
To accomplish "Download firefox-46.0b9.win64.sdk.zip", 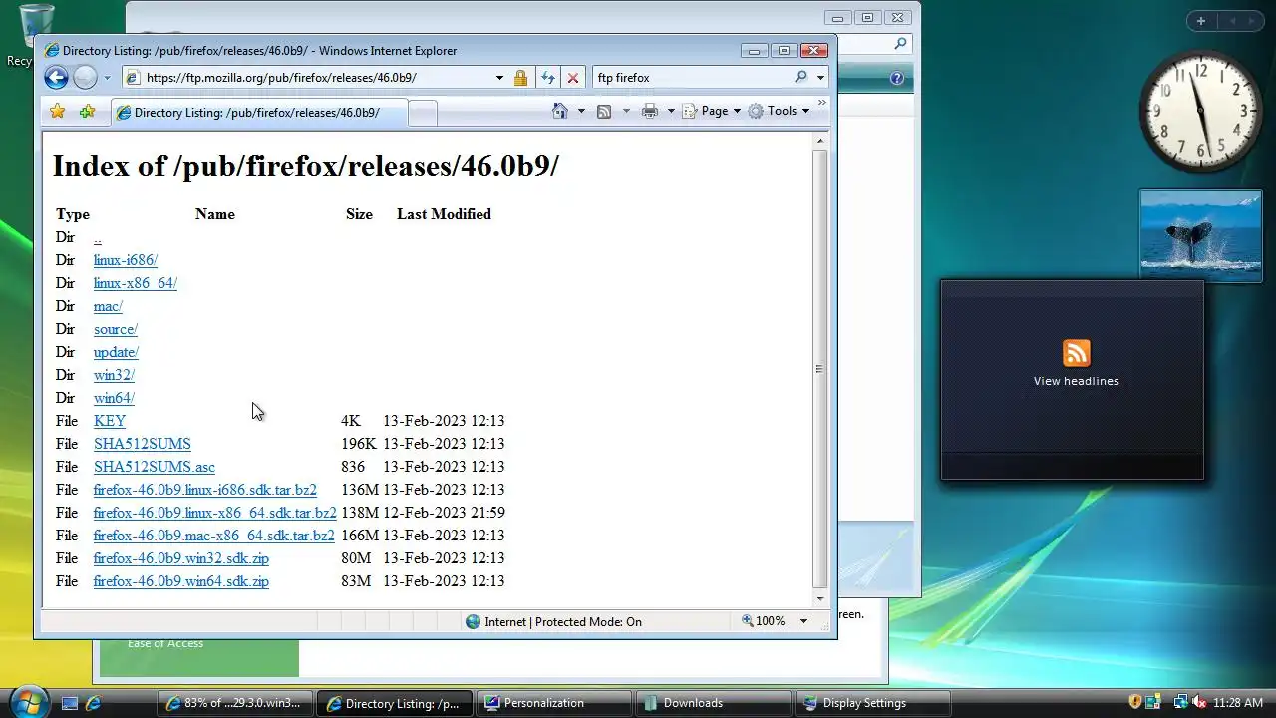I will (x=181, y=581).
